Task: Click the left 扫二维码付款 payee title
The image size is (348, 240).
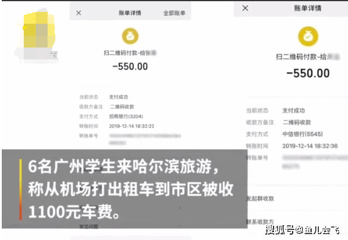Action: tap(130, 53)
